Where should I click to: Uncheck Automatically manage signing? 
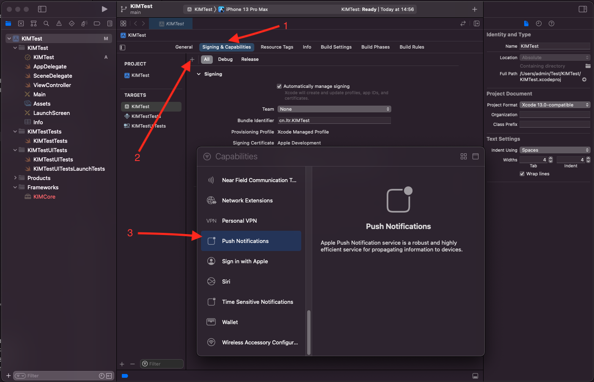click(x=279, y=86)
